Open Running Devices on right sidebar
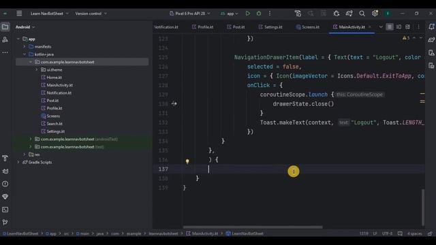 pos(431,65)
